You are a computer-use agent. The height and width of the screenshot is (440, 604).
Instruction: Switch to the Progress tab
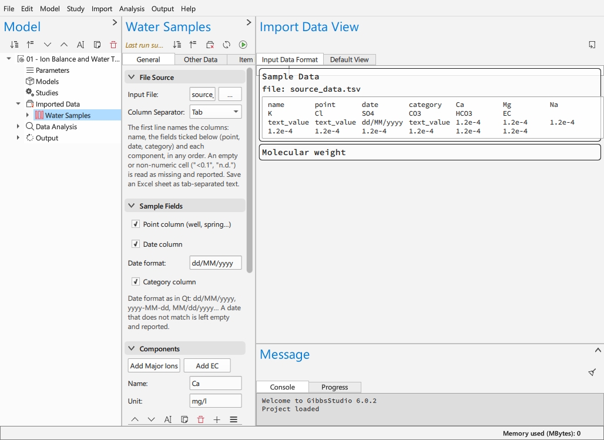pyautogui.click(x=335, y=387)
